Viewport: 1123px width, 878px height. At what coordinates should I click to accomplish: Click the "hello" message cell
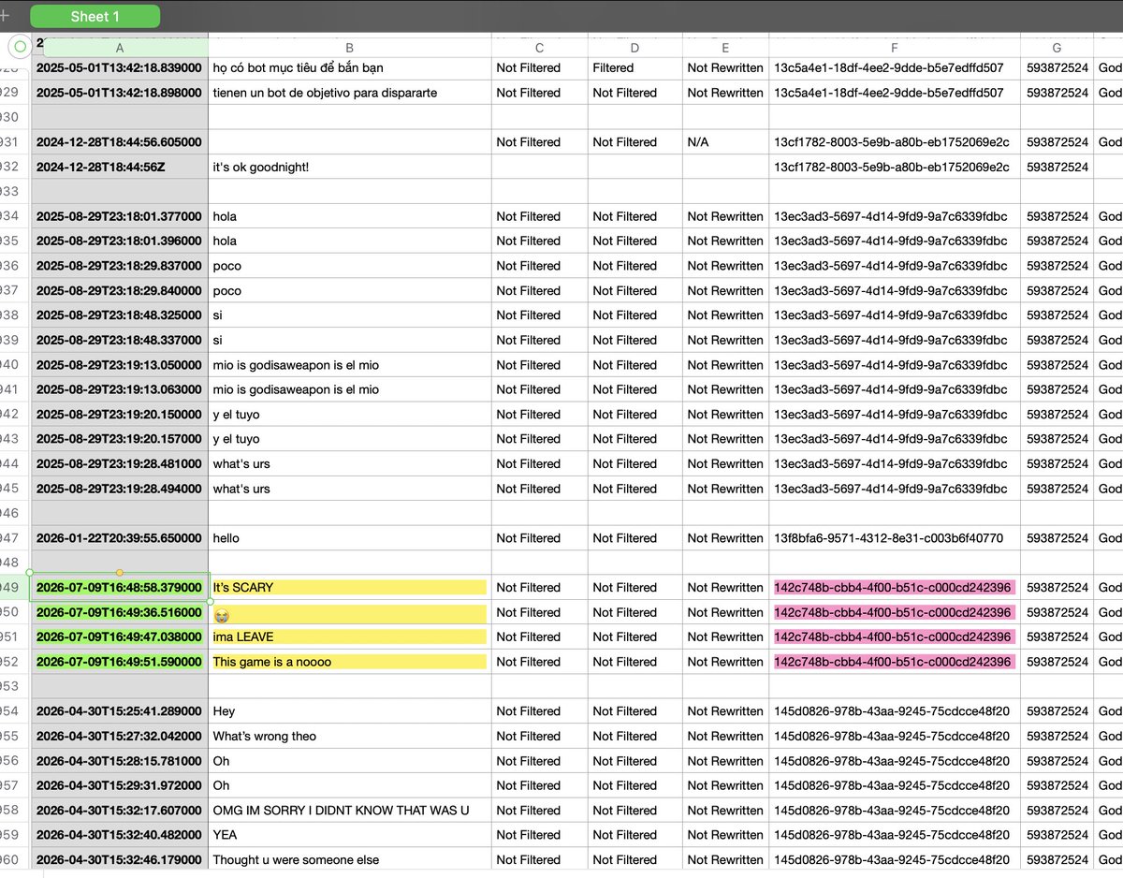coord(350,538)
